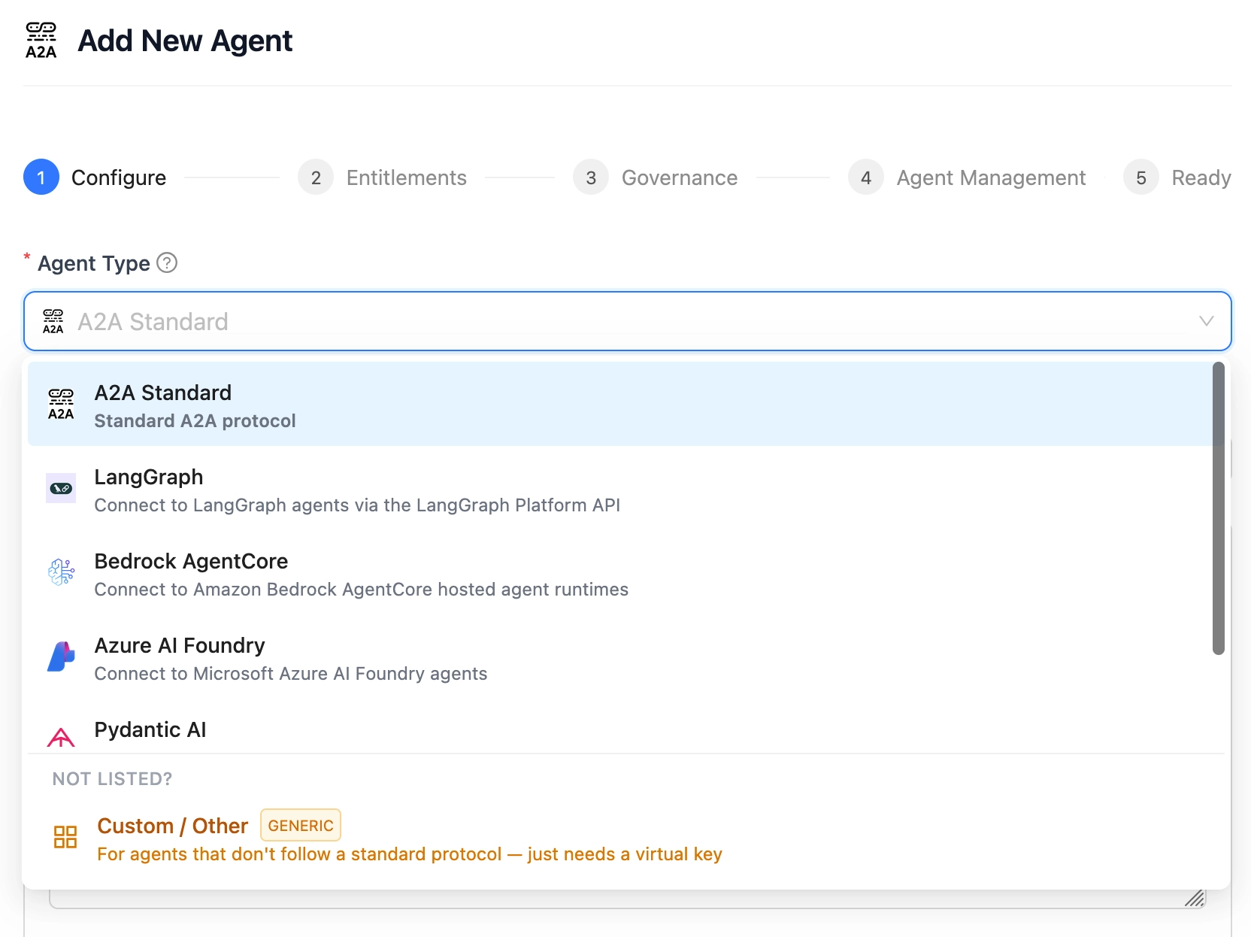Image resolution: width=1251 pixels, height=937 pixels.
Task: Click the LangGraph option icon
Action: 61,488
